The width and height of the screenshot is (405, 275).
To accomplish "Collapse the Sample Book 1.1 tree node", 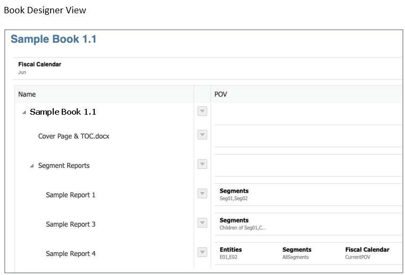I will (x=24, y=113).
